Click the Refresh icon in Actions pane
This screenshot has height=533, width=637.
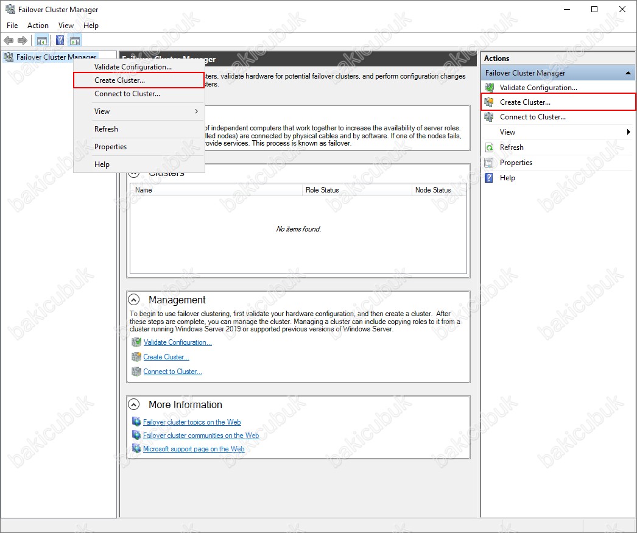(x=490, y=147)
